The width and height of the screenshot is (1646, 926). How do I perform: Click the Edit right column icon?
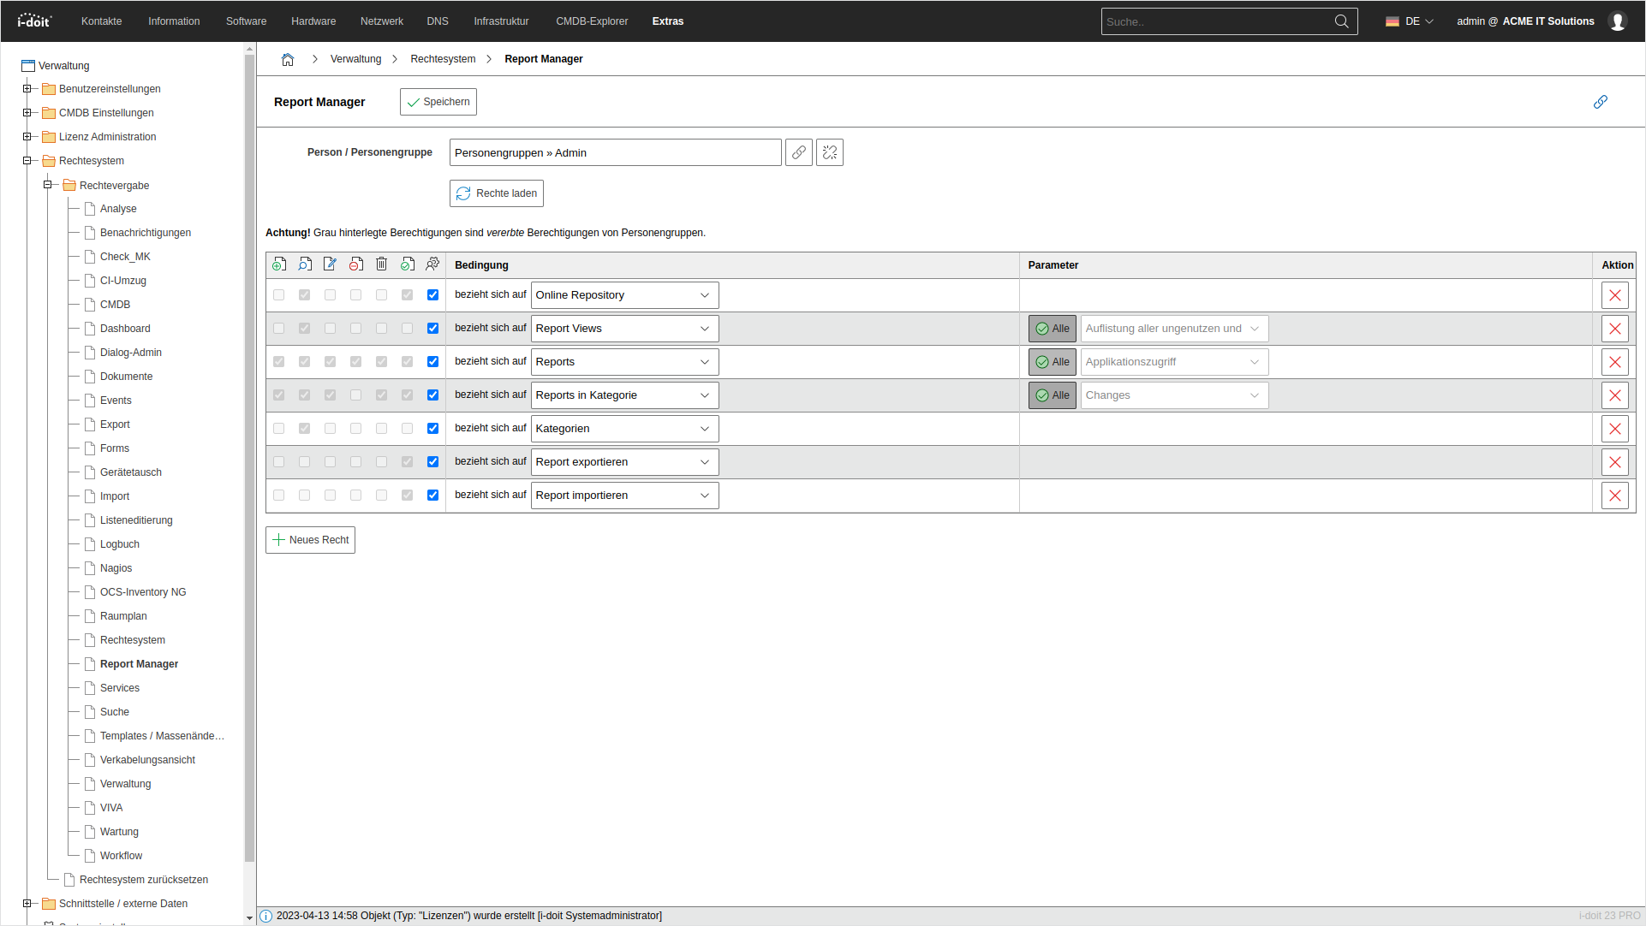click(x=331, y=264)
